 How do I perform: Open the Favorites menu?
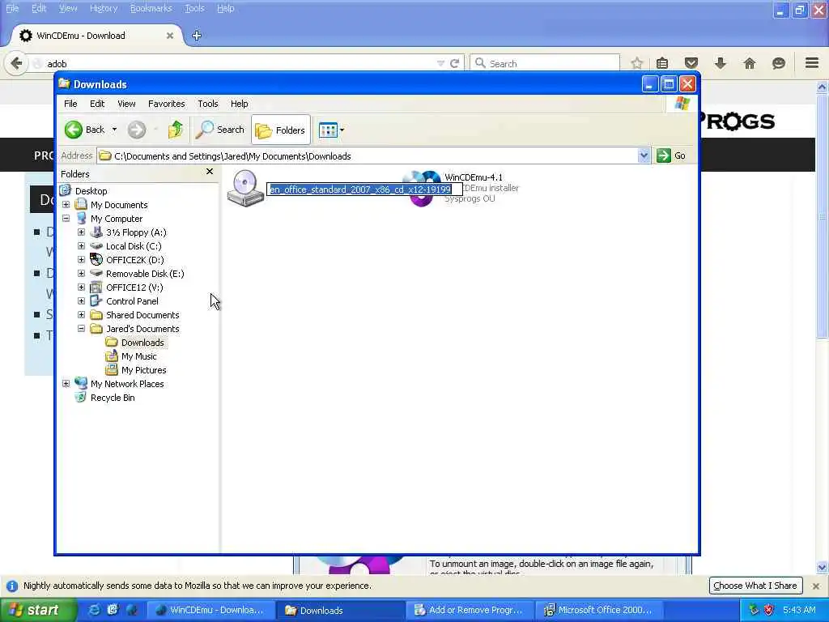[x=167, y=104]
